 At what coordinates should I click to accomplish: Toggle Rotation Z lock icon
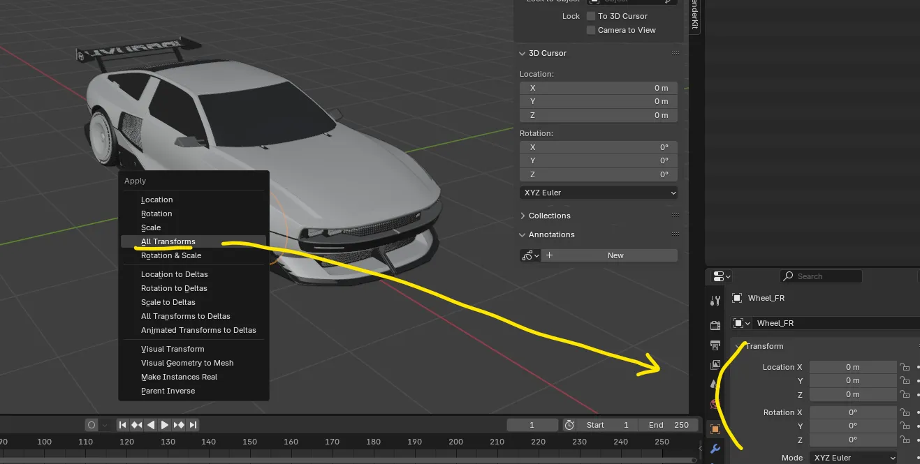click(905, 440)
